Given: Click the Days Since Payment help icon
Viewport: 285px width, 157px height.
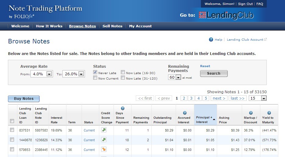Looking at the screenshot, I should [x=123, y=108].
